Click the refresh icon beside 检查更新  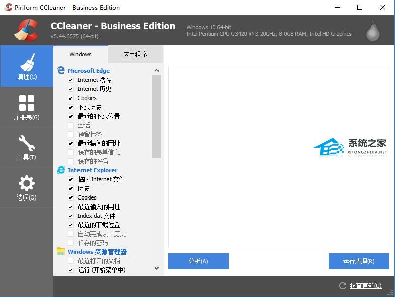[343, 286]
